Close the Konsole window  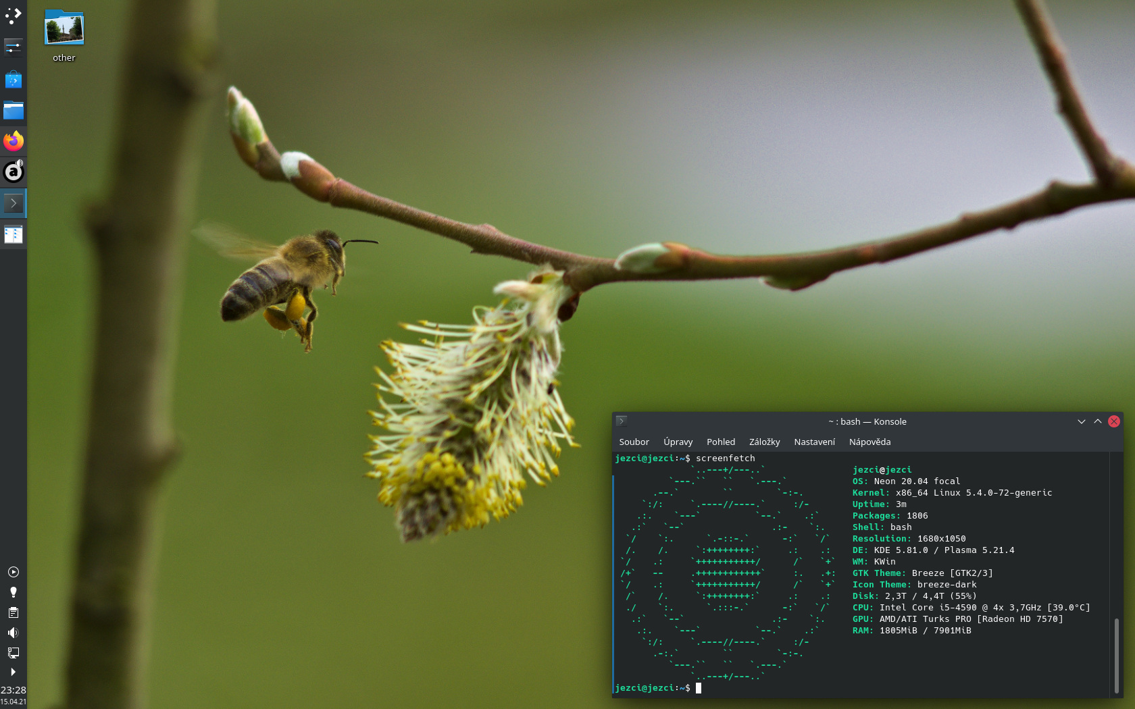(1114, 421)
